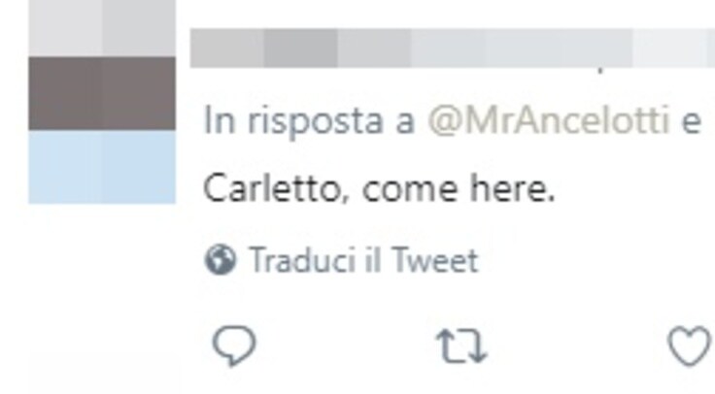This screenshot has height=394, width=715.
Task: Open the @MrAncelotti mention link
Action: click(x=549, y=121)
